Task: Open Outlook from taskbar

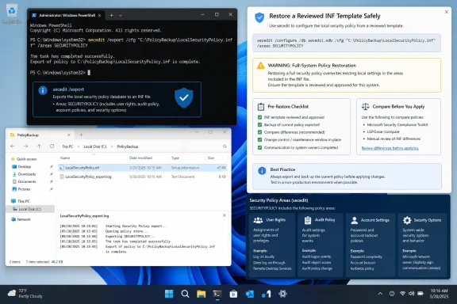Action: point(249,294)
